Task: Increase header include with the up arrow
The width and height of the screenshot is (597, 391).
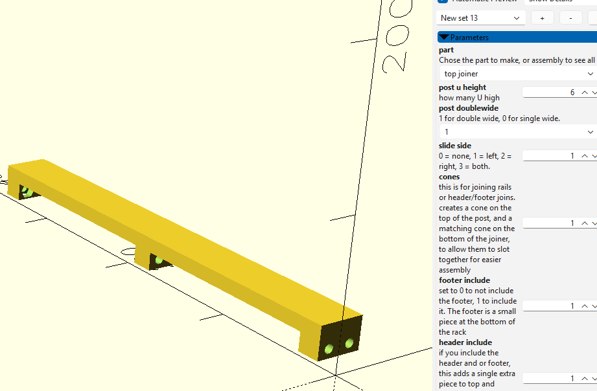Action: (585, 379)
